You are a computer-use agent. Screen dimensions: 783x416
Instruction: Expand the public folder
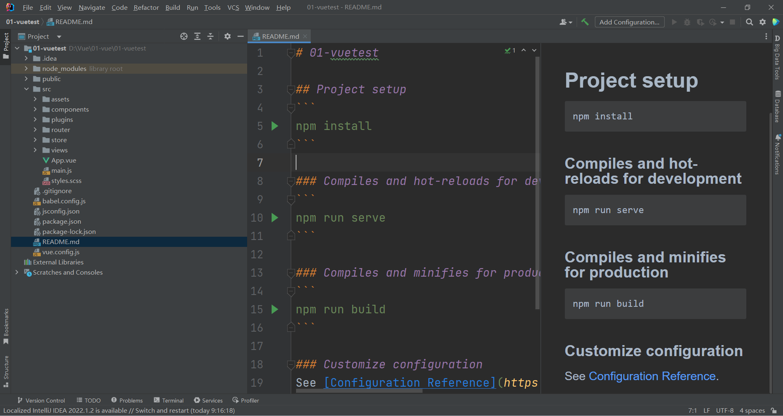[x=26, y=79]
